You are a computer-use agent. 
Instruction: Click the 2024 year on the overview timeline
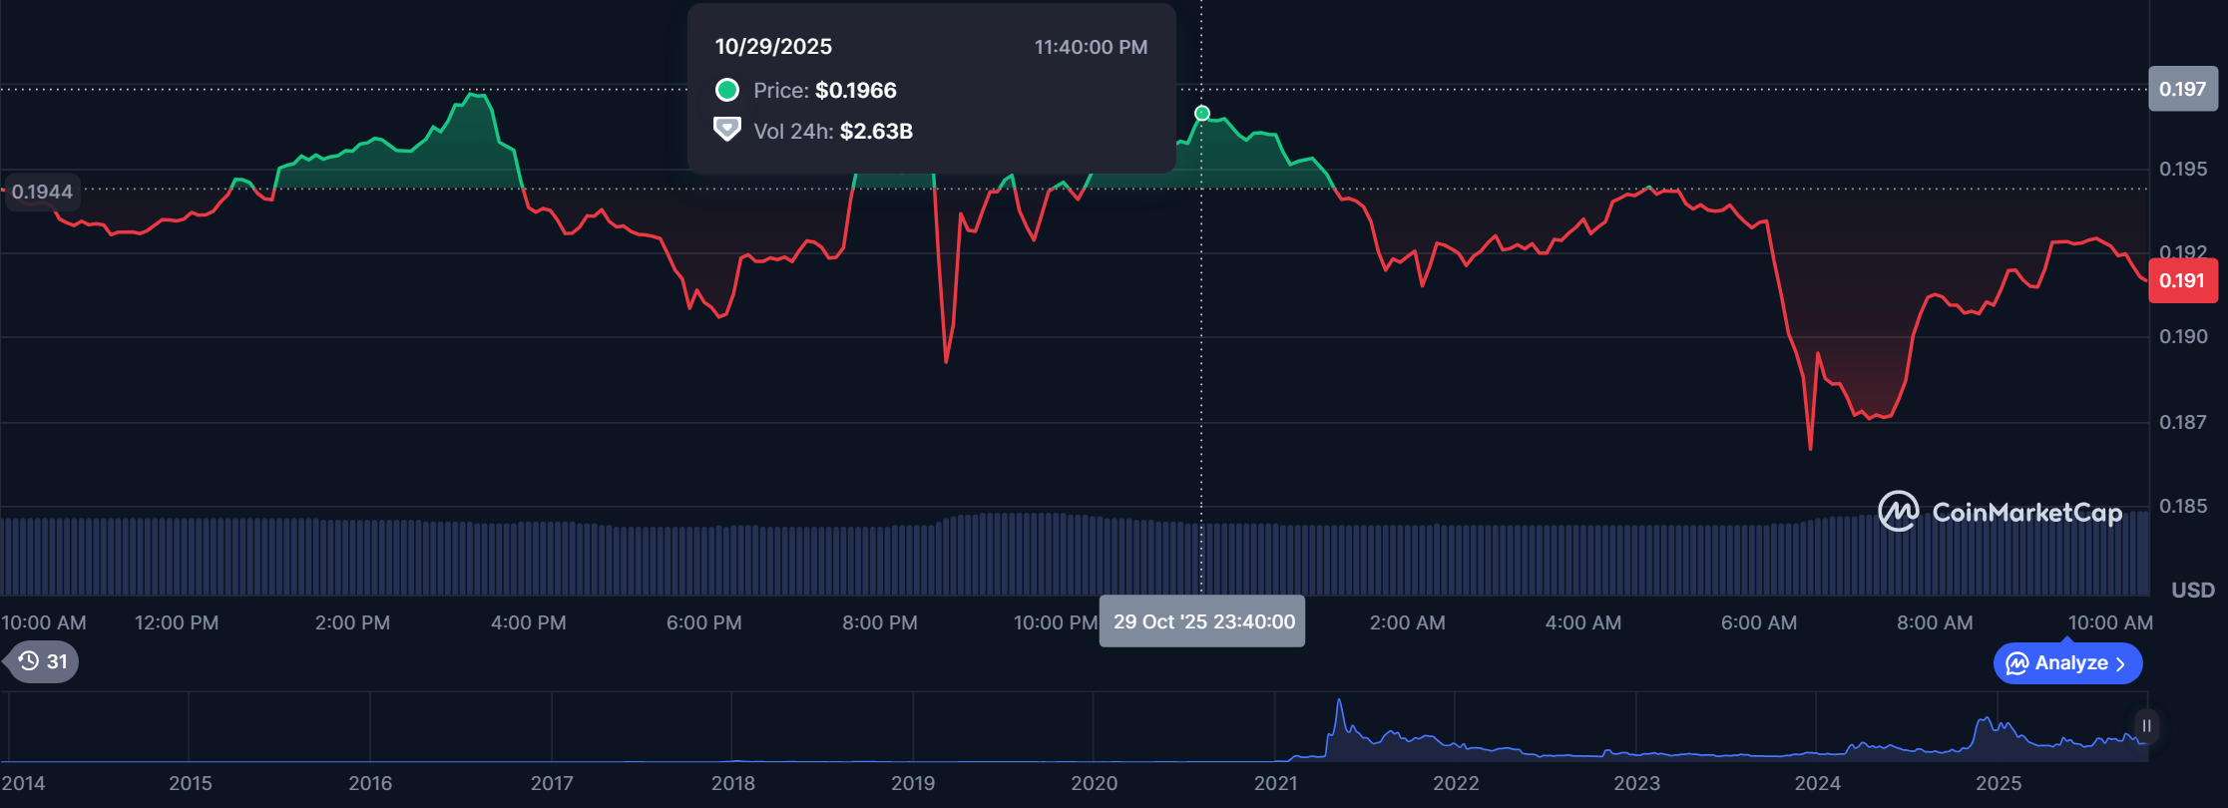[1817, 783]
